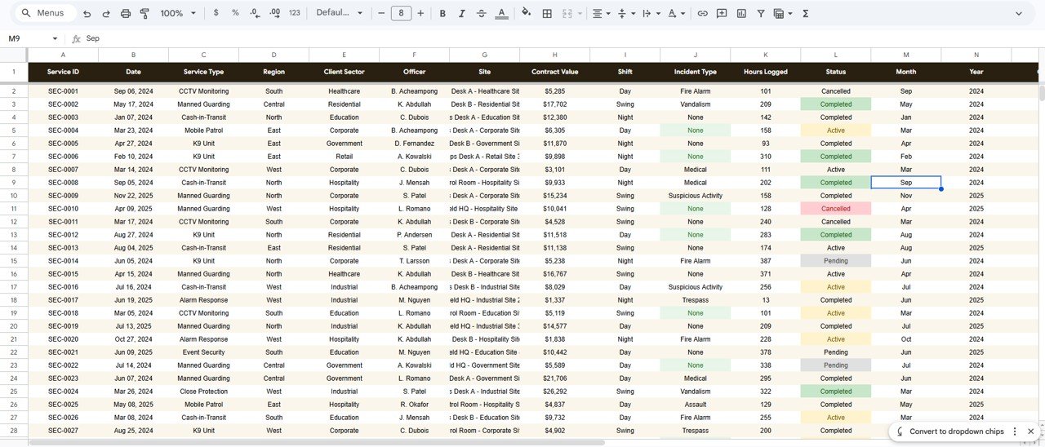Viewport: 1045px width, 447px height.
Task: Open the vertical align dropdown
Action: pos(626,13)
